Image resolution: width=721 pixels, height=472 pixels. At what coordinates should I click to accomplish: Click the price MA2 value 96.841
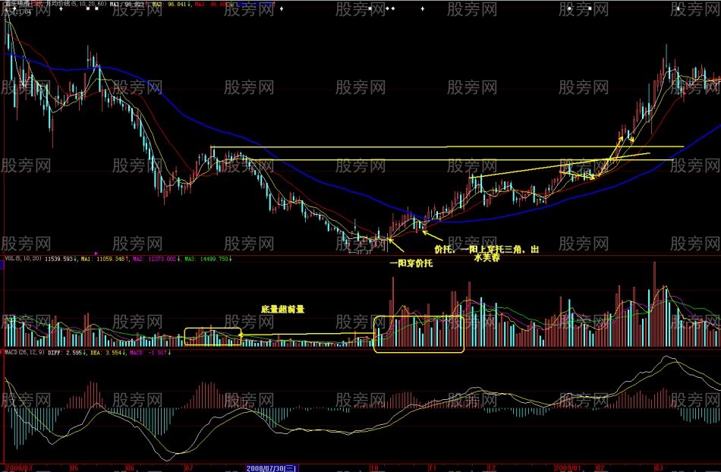pos(178,4)
